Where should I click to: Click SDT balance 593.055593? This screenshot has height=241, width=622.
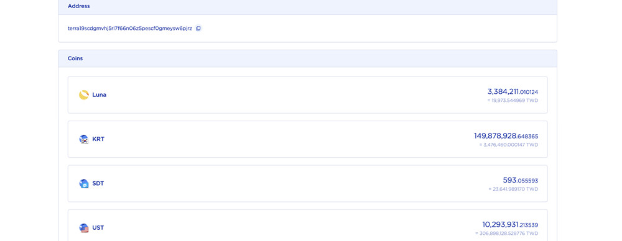521,180
